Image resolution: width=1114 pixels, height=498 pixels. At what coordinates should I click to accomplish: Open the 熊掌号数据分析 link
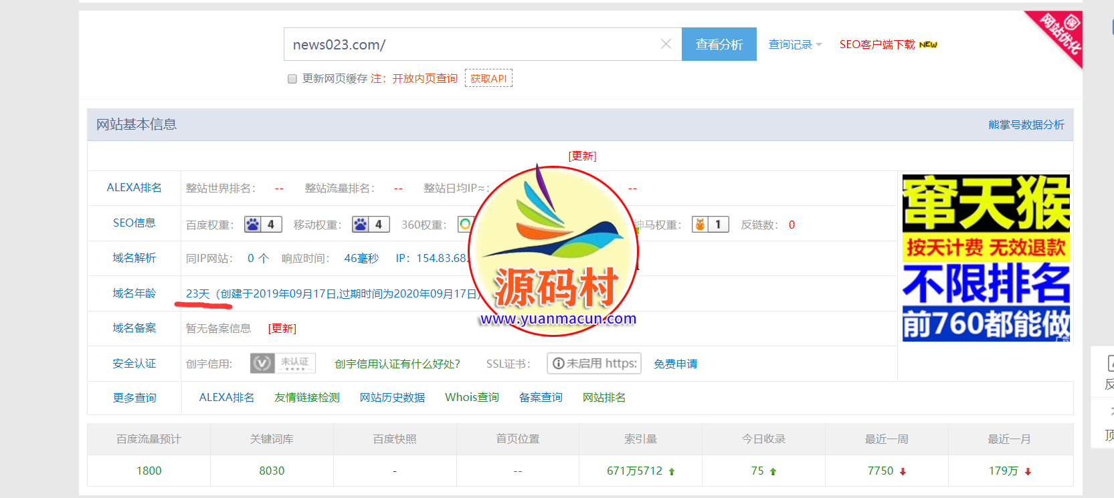click(x=1026, y=125)
